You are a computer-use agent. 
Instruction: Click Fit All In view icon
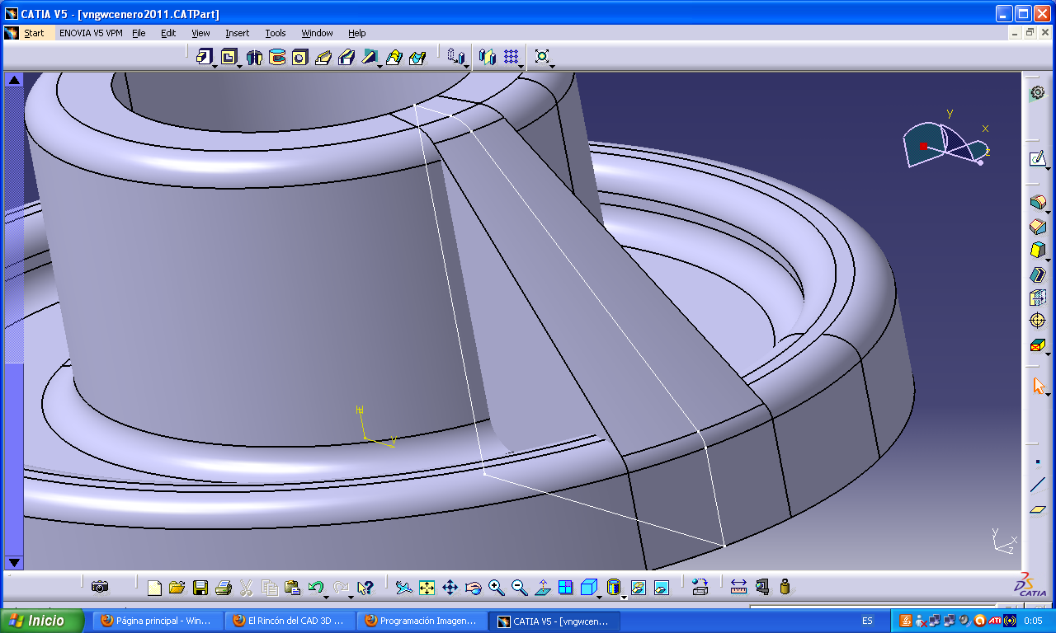click(x=427, y=588)
